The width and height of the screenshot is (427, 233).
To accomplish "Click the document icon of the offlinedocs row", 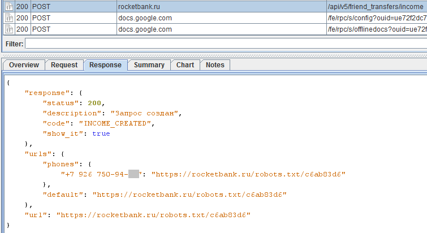I will (9, 29).
